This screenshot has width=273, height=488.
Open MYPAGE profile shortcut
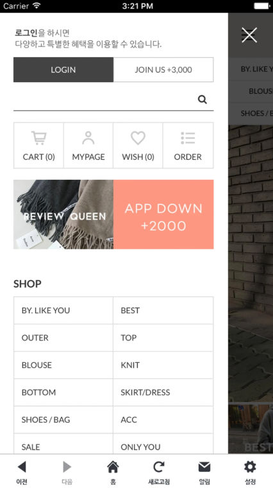coord(88,145)
